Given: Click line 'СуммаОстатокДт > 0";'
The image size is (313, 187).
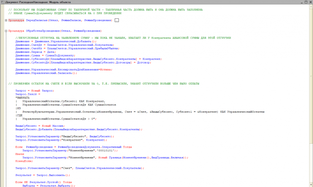Looking at the screenshot, I should [56, 119].
